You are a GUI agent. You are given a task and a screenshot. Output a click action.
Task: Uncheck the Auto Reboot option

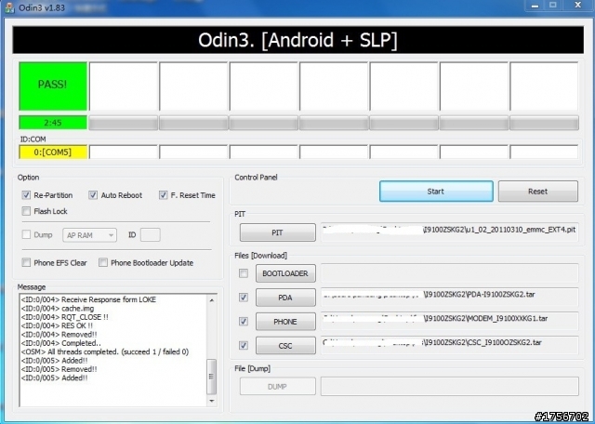pyautogui.click(x=93, y=195)
